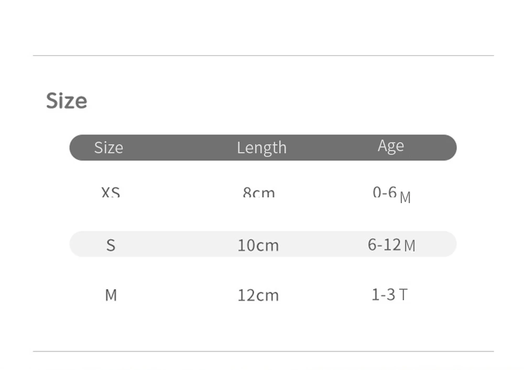Click the M suffix beside 0-6
524x370 pixels.
405,197
